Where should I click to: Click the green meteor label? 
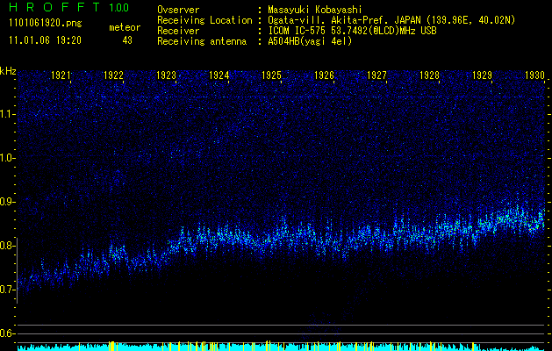tap(125, 27)
